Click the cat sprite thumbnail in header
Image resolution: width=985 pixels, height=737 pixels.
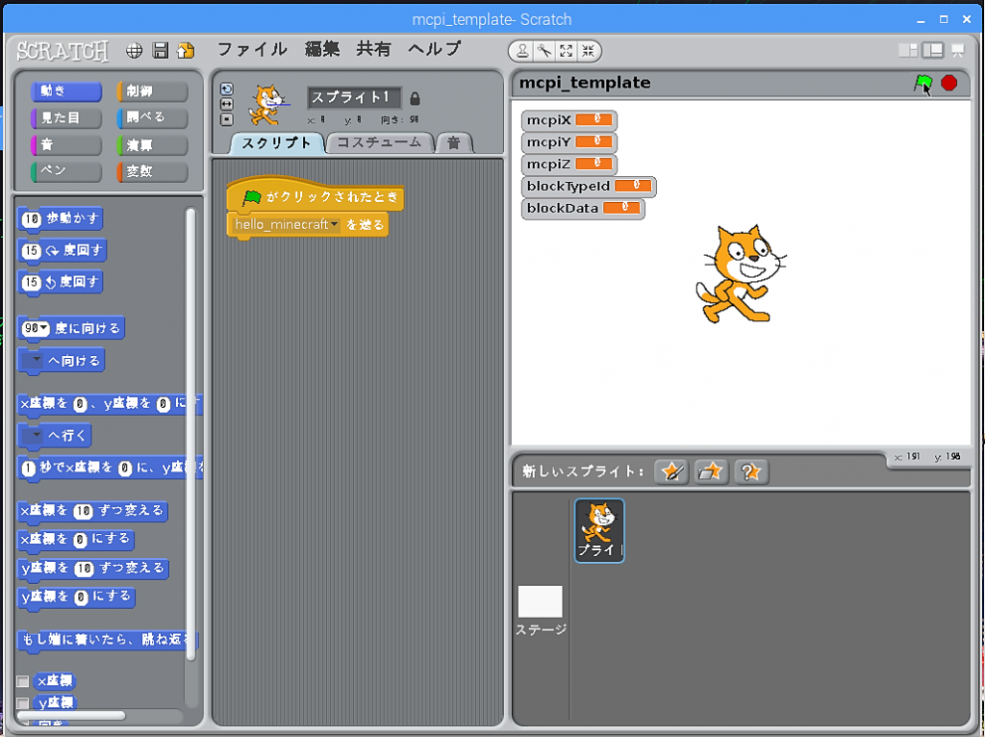pyautogui.click(x=268, y=105)
